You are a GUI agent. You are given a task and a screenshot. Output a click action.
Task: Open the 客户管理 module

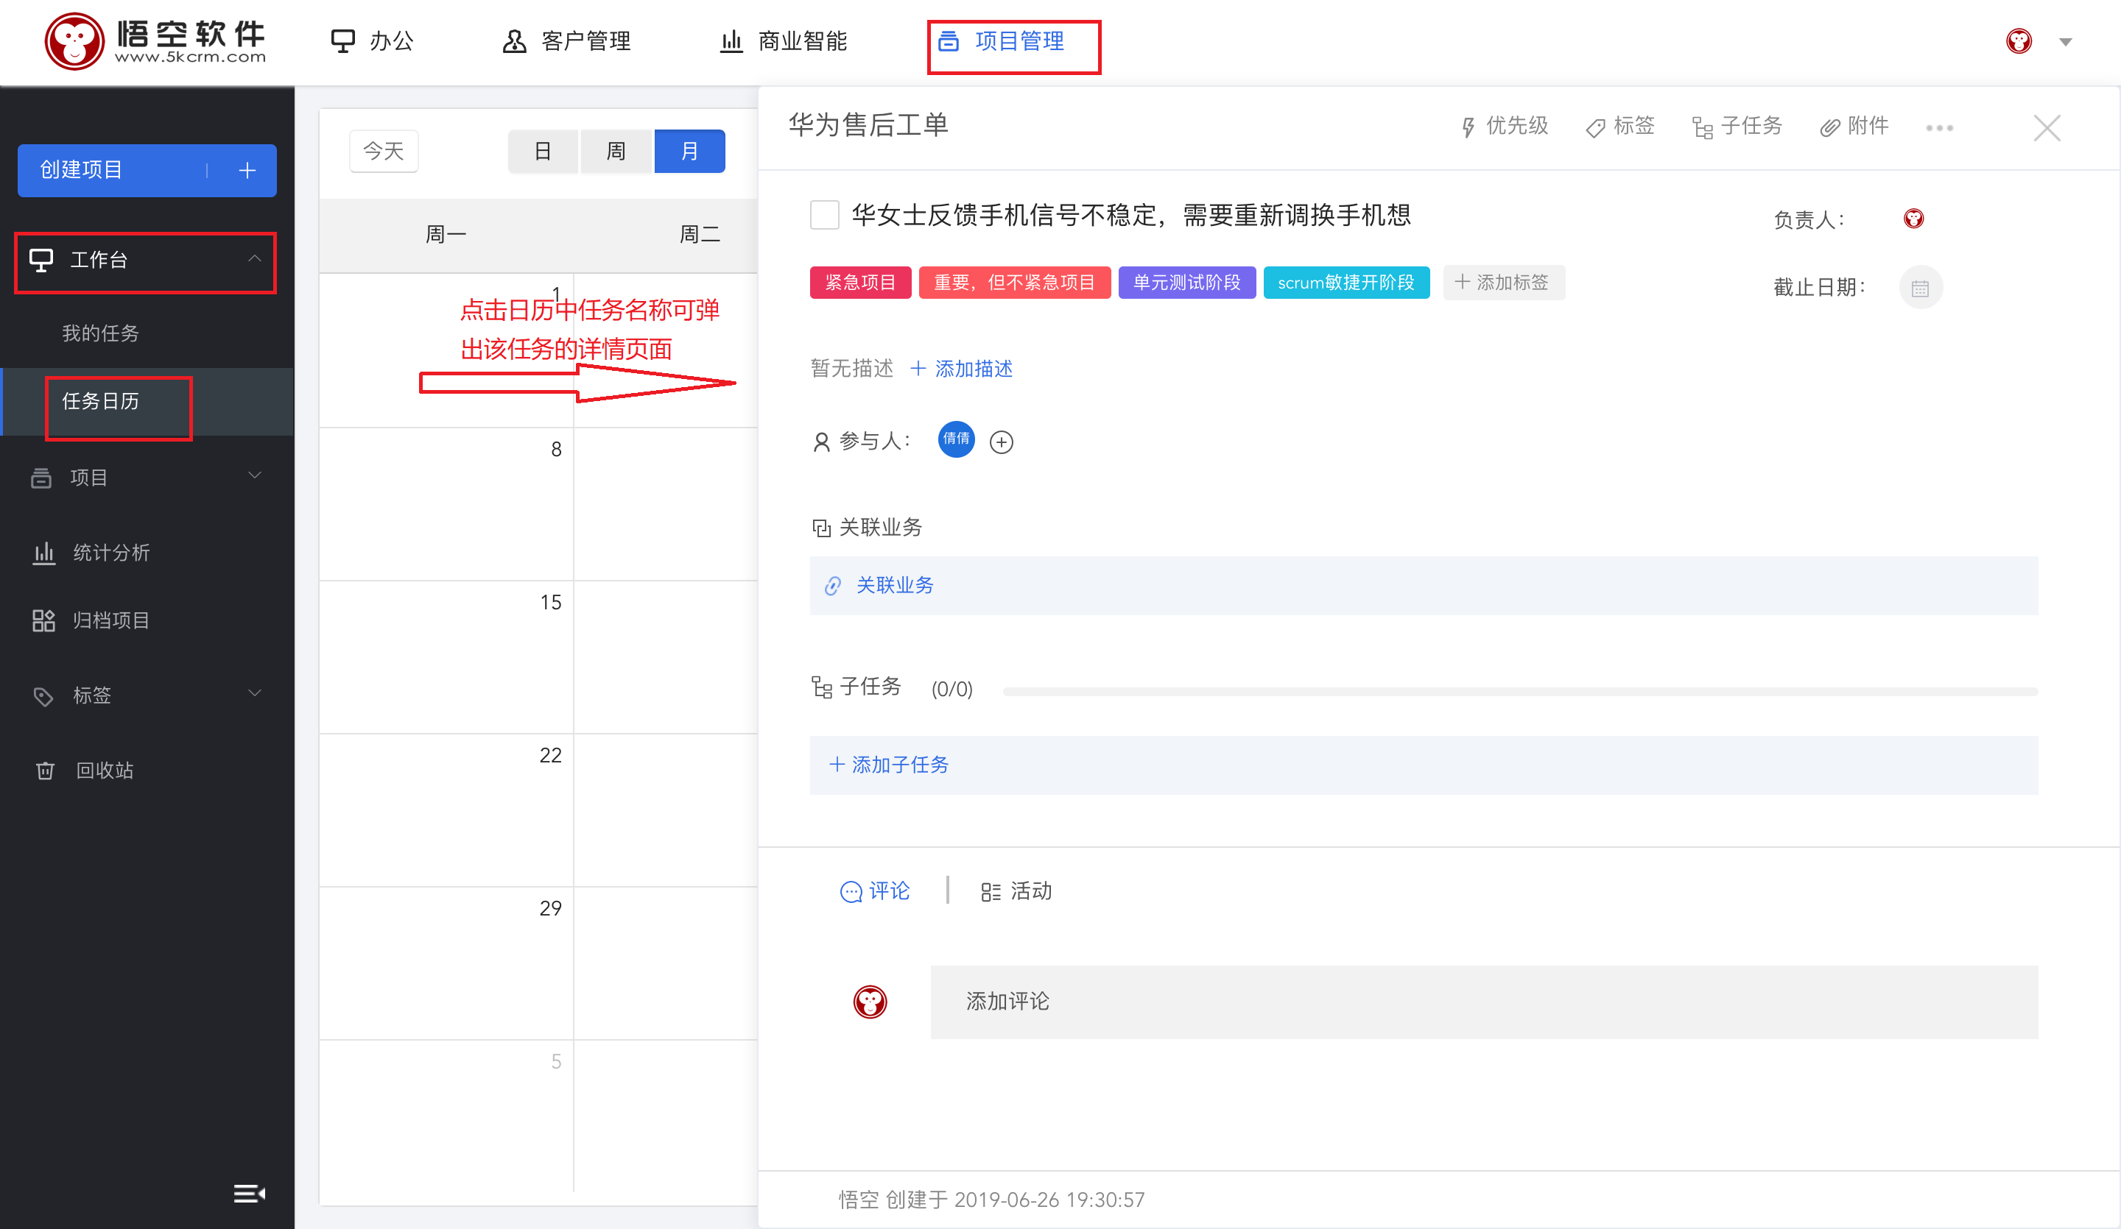point(566,41)
